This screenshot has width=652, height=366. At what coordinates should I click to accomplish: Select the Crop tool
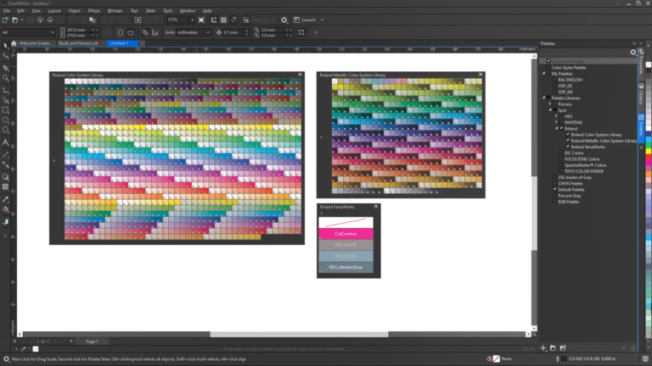click(5, 67)
